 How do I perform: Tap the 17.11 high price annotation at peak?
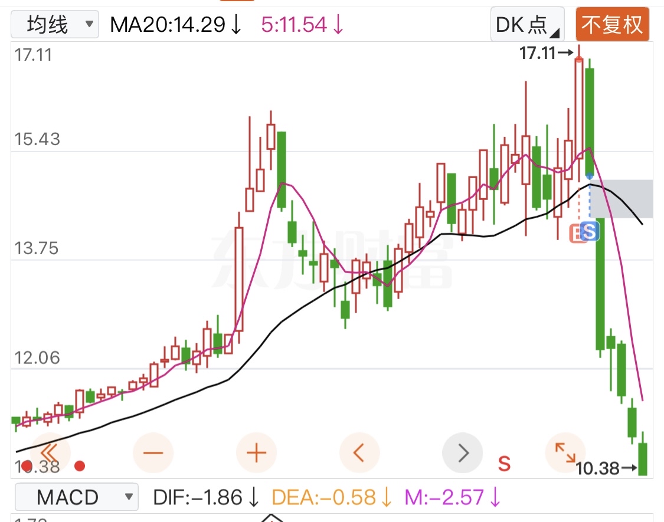546,53
